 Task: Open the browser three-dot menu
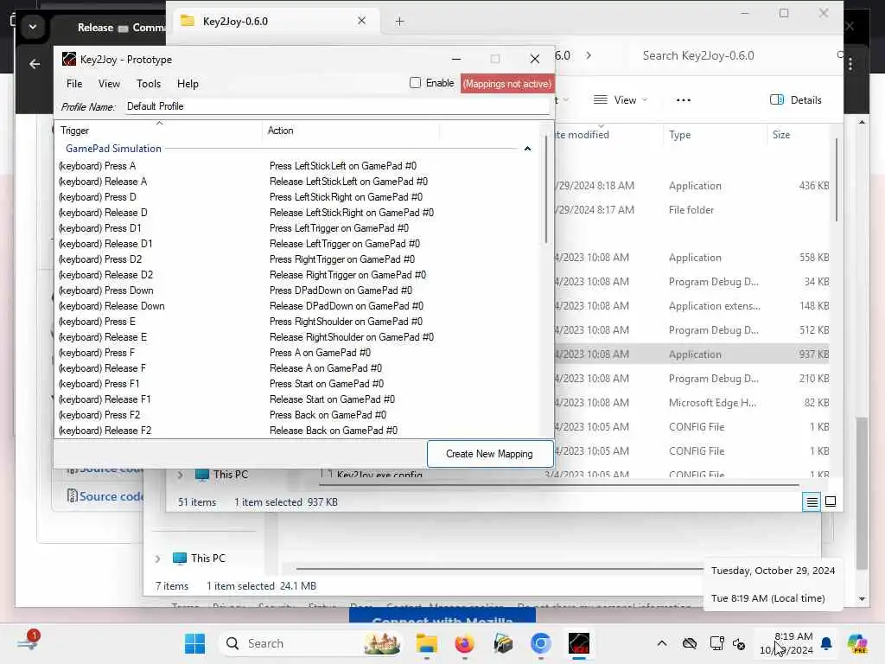pos(850,64)
